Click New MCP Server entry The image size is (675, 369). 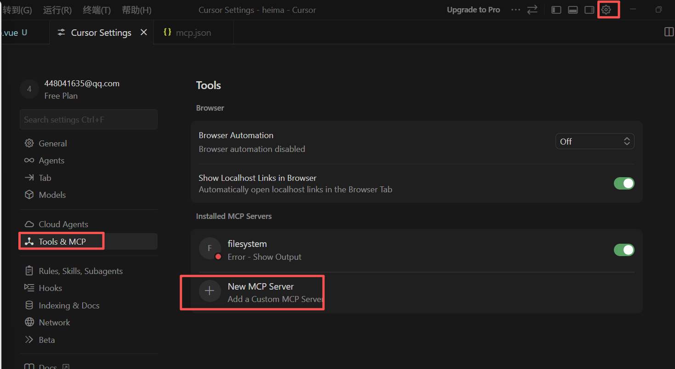tap(416, 292)
